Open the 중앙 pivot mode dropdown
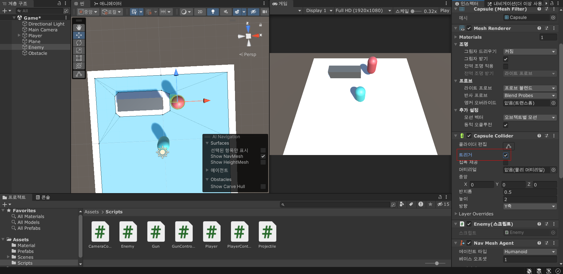Viewport: 563px width, 274px height. (x=88, y=12)
